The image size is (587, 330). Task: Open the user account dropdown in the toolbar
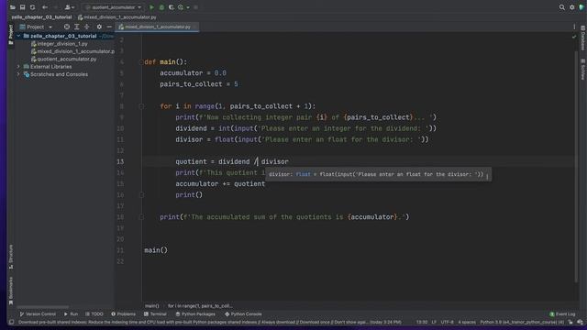click(70, 7)
